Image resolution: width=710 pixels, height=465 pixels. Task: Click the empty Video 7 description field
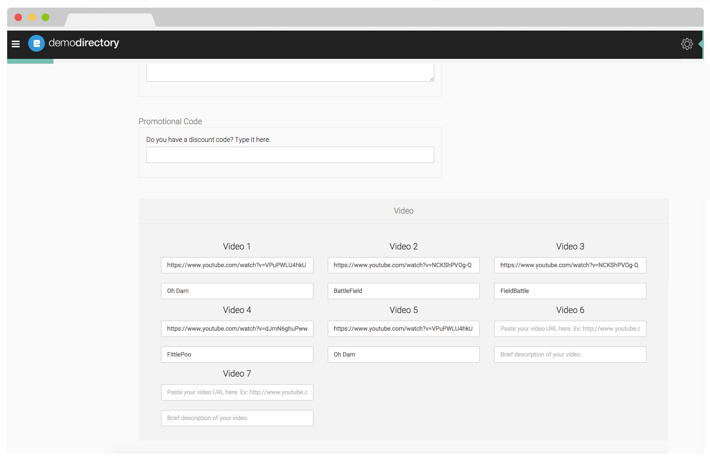click(x=237, y=418)
